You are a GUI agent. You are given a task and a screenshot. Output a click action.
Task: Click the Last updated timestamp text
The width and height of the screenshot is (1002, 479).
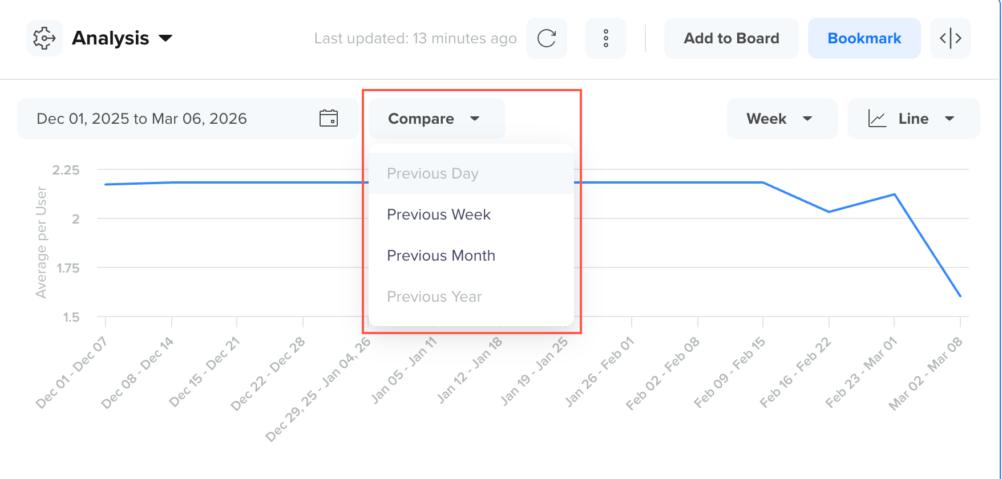point(415,38)
